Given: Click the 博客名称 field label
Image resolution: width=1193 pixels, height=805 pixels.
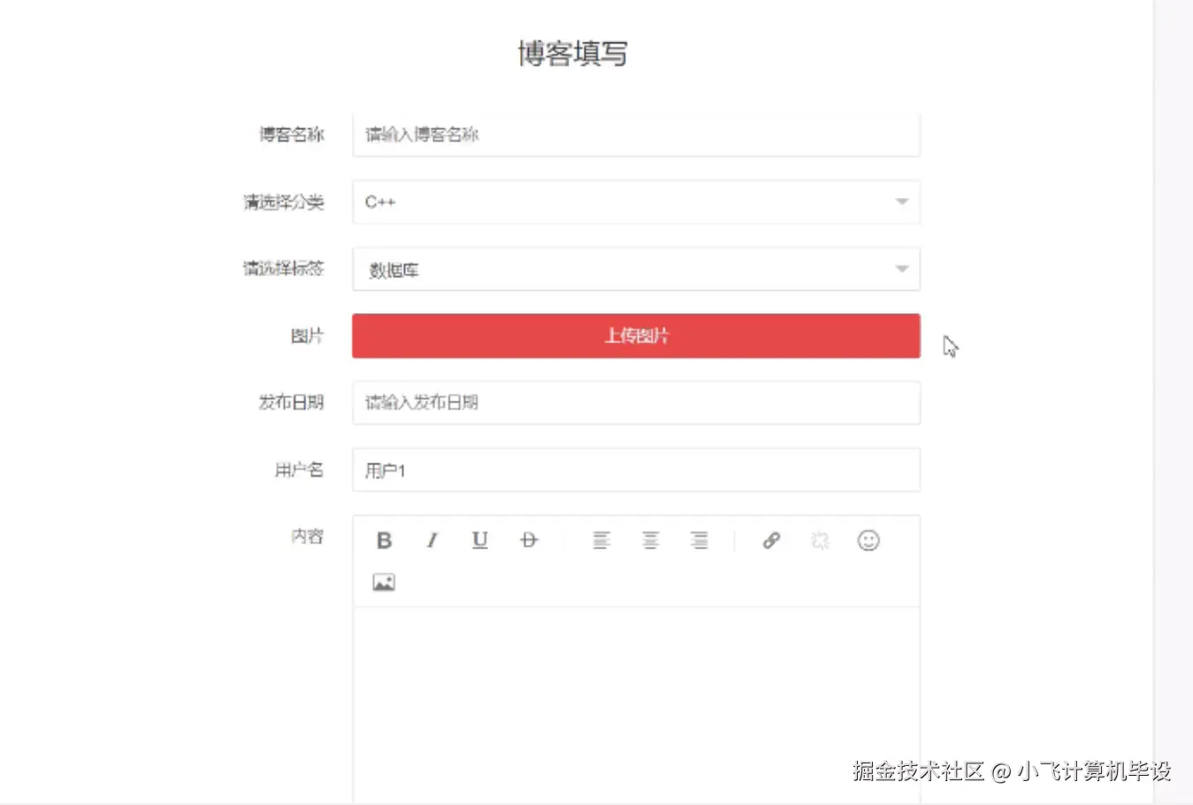Looking at the screenshot, I should 291,134.
